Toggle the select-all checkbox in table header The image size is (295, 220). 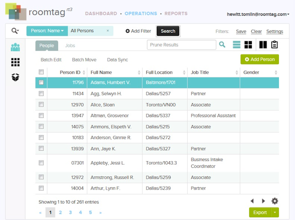[x=41, y=73]
